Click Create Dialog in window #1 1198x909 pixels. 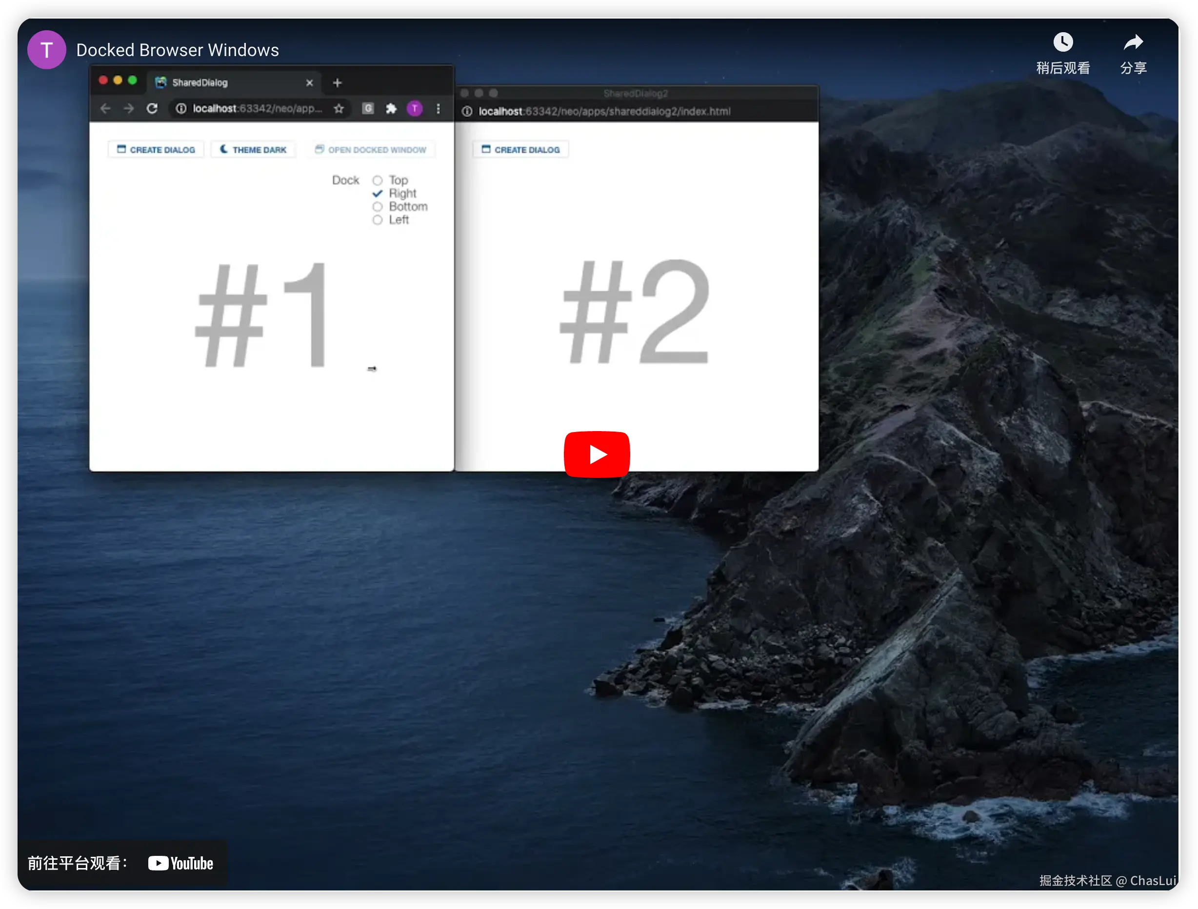pos(156,150)
